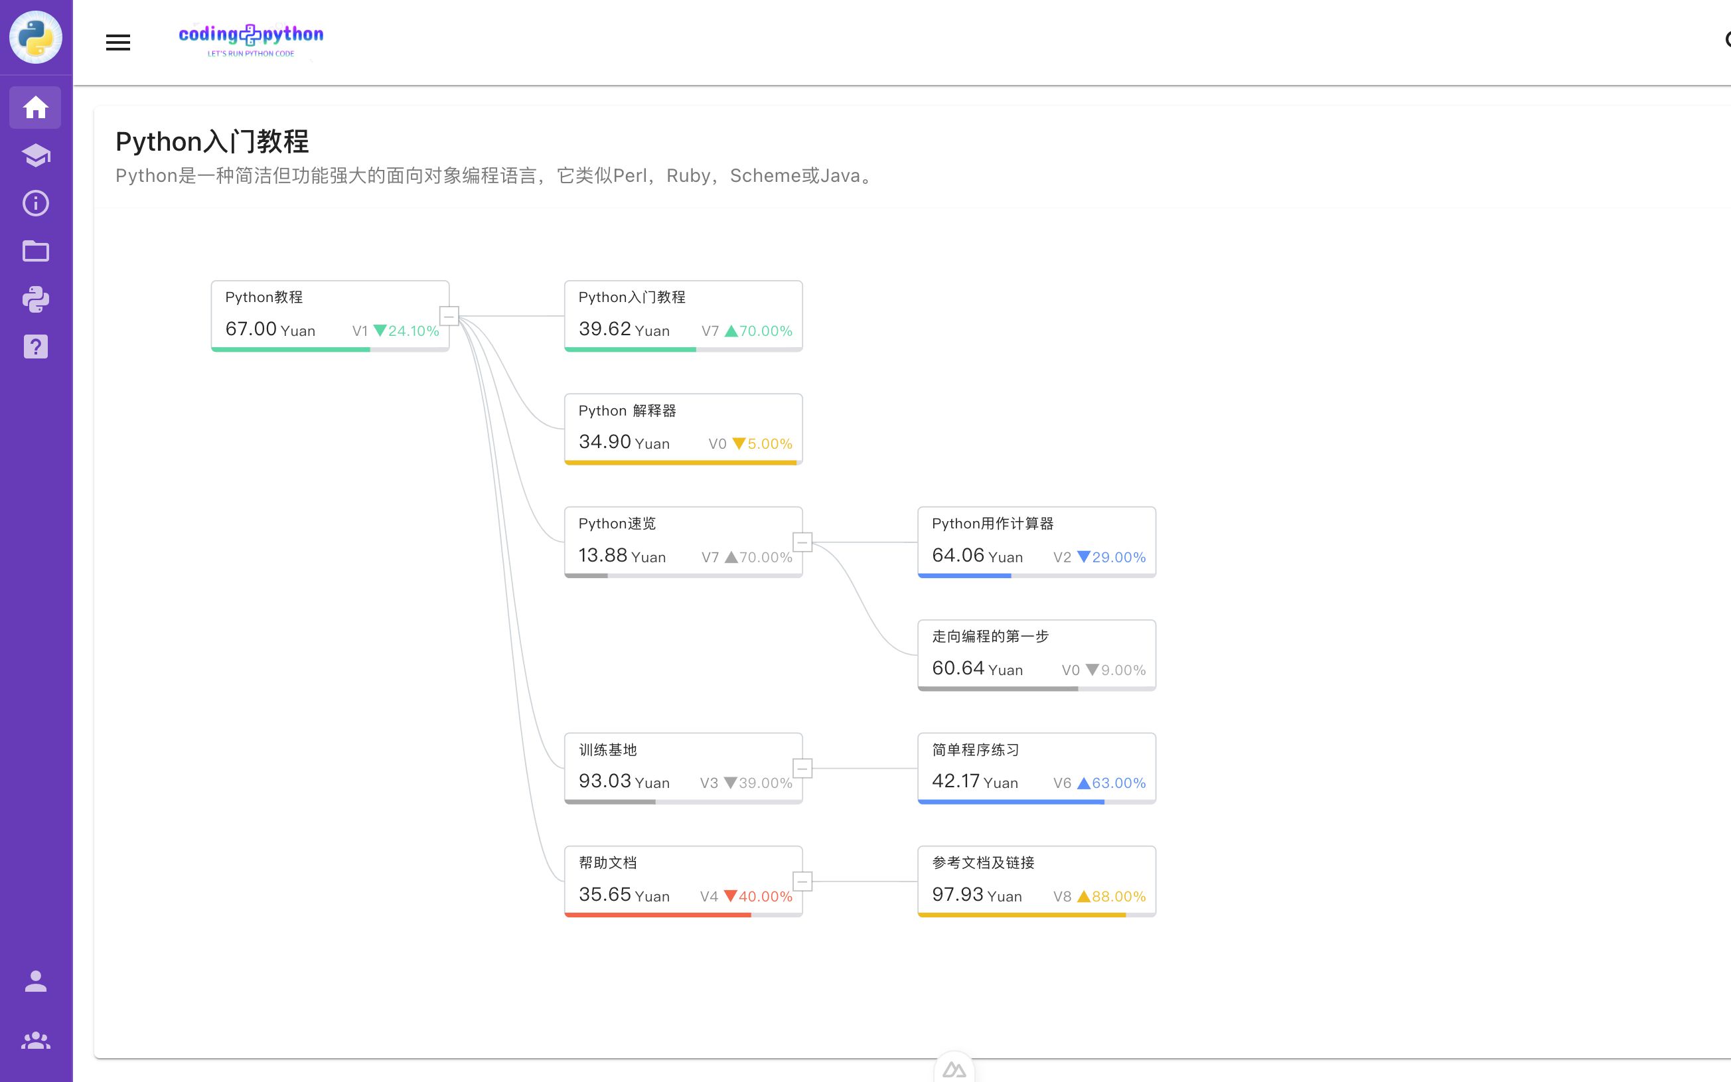Select the Python入门教程 node card
The image size is (1731, 1082).
click(684, 315)
